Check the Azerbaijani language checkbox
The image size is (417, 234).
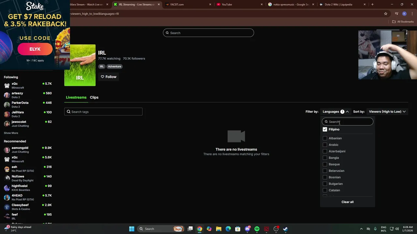(x=325, y=151)
